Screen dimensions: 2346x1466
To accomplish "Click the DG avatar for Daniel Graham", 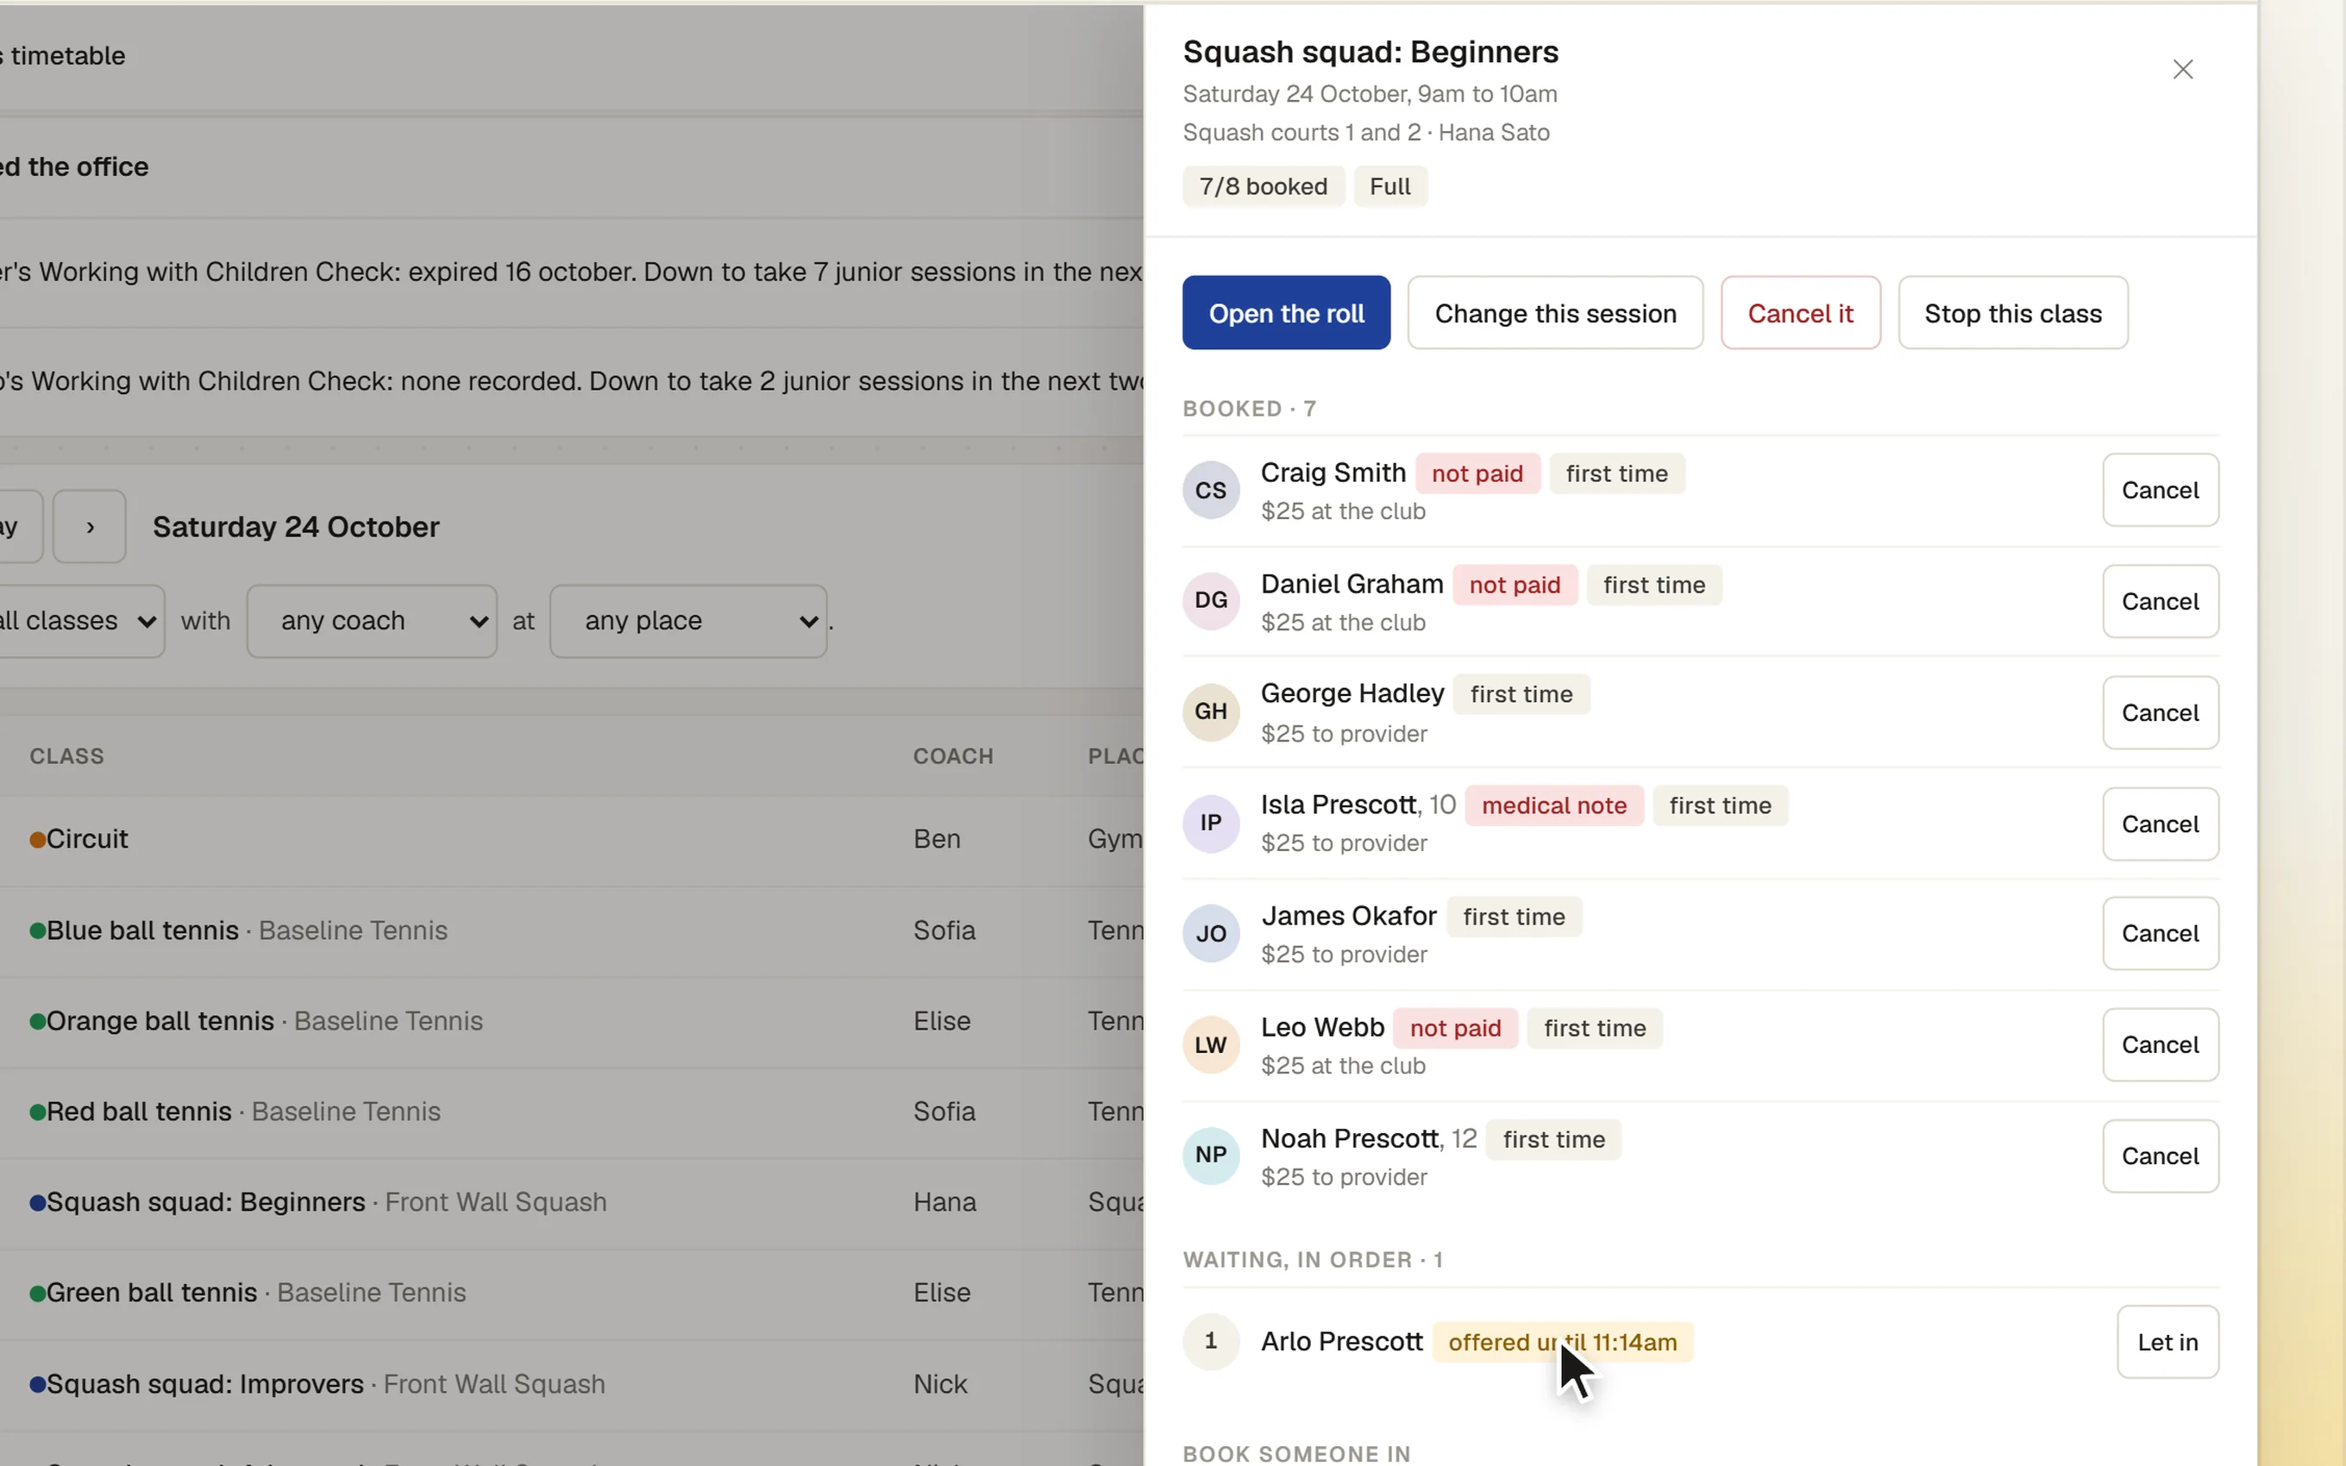I will pos(1211,600).
